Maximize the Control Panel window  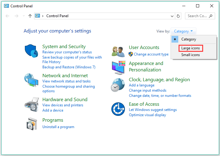click(198, 6)
